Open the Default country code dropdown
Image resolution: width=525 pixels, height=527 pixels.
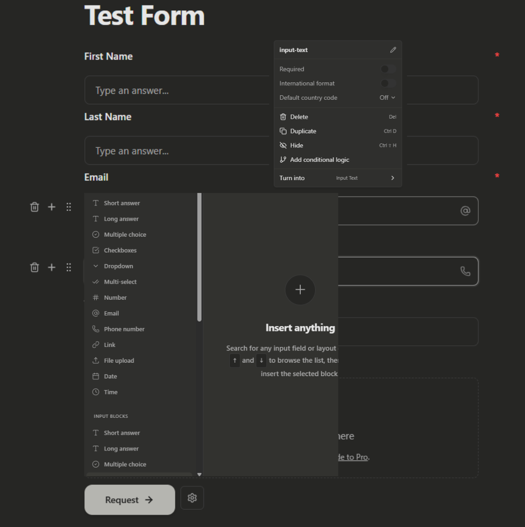tap(386, 98)
